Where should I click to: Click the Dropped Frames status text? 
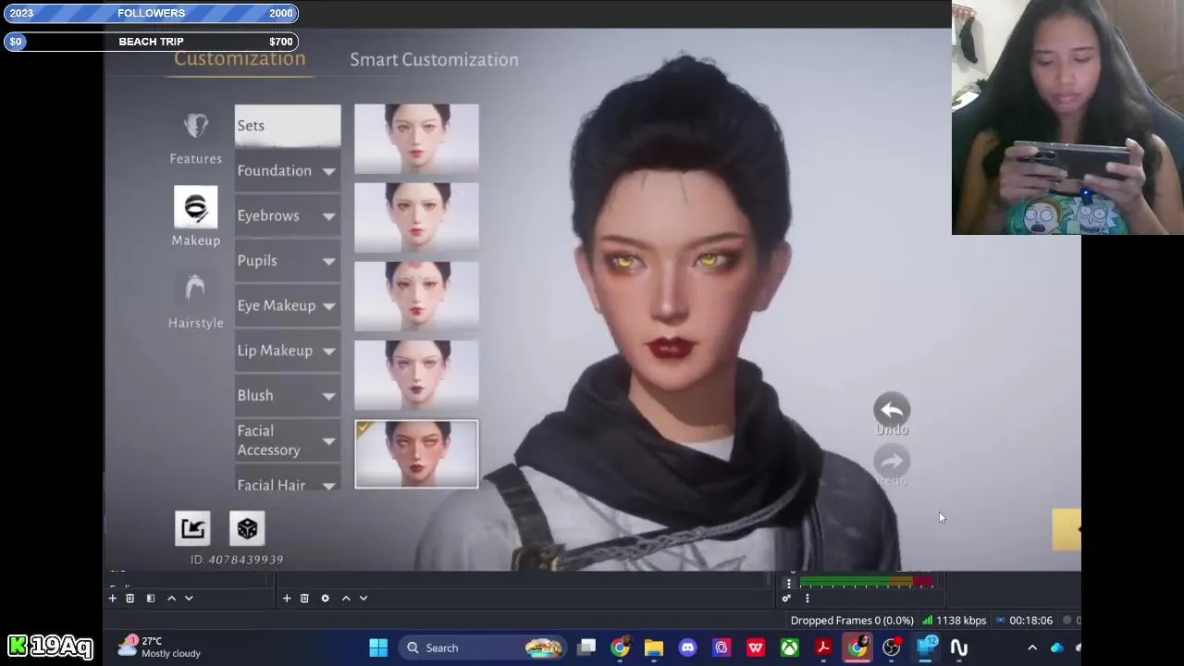click(x=852, y=621)
